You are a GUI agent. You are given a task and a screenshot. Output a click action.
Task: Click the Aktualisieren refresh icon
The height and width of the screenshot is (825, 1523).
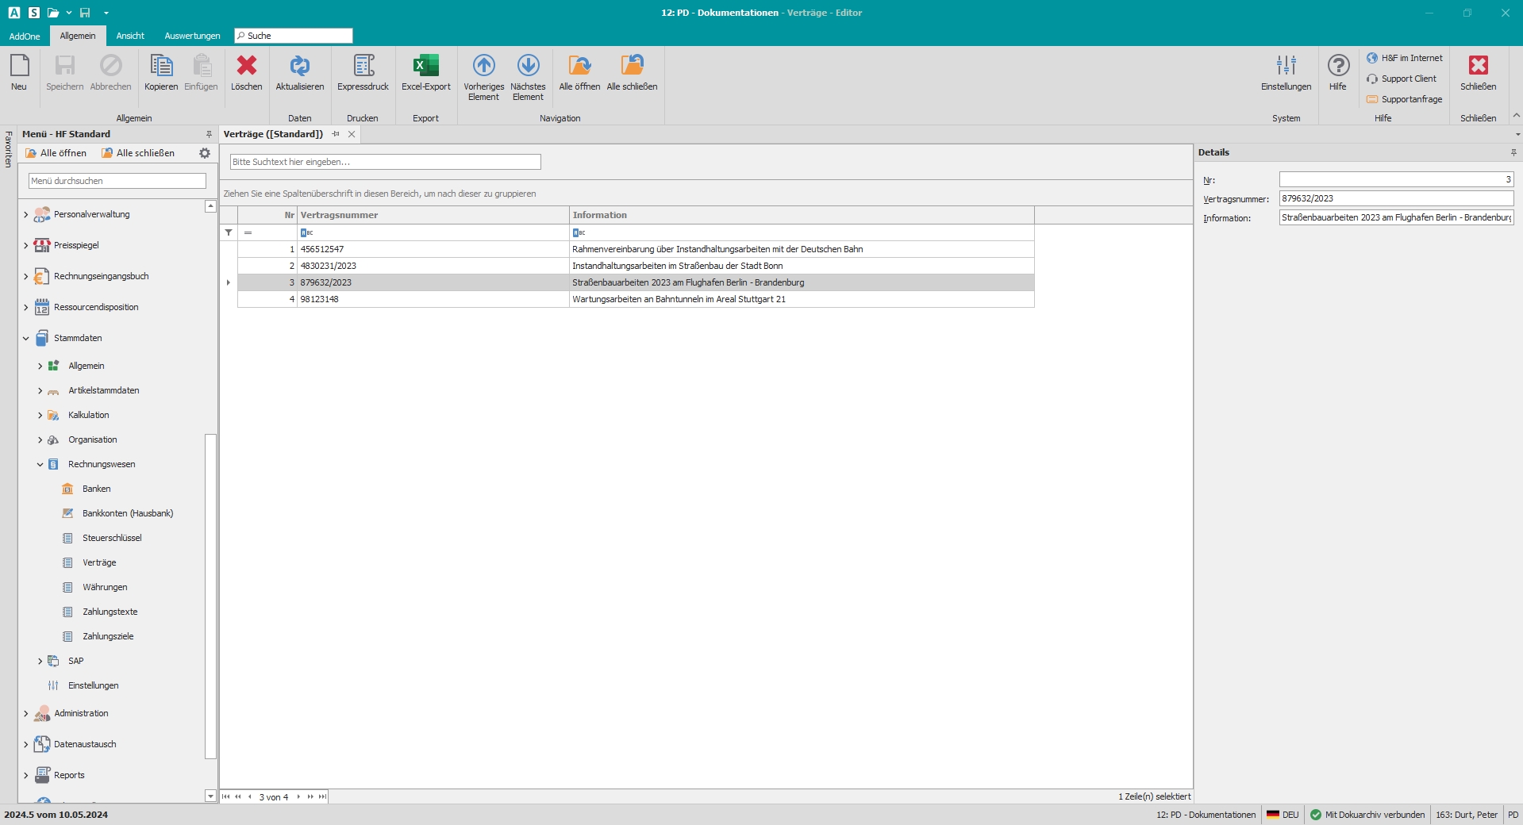pyautogui.click(x=299, y=67)
